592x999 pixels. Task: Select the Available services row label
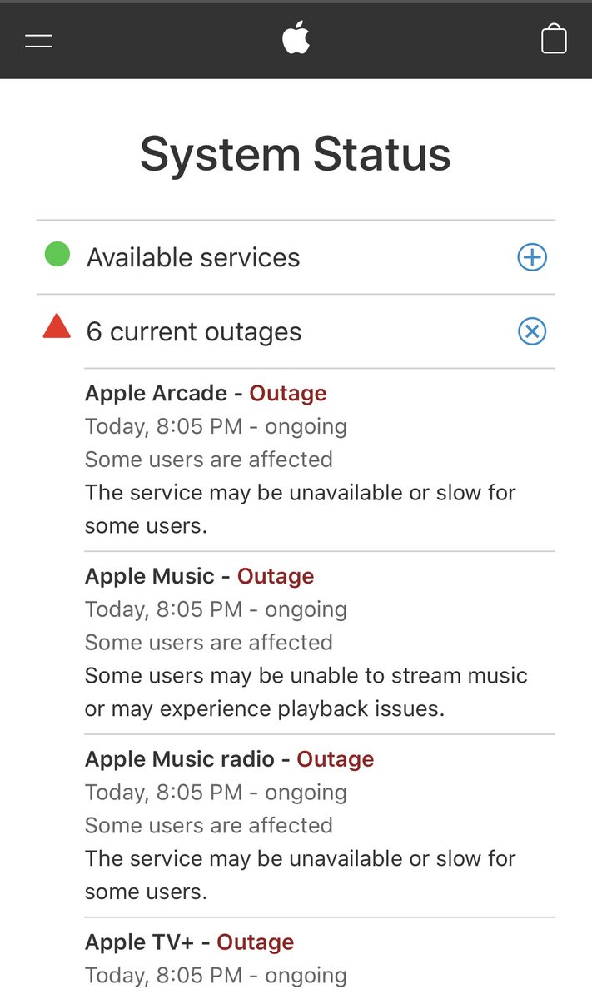click(193, 257)
